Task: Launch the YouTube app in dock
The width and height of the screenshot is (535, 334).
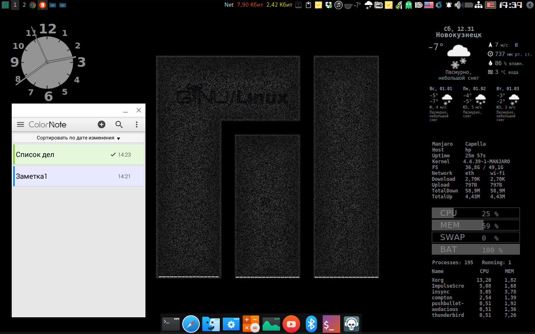Action: [291, 324]
